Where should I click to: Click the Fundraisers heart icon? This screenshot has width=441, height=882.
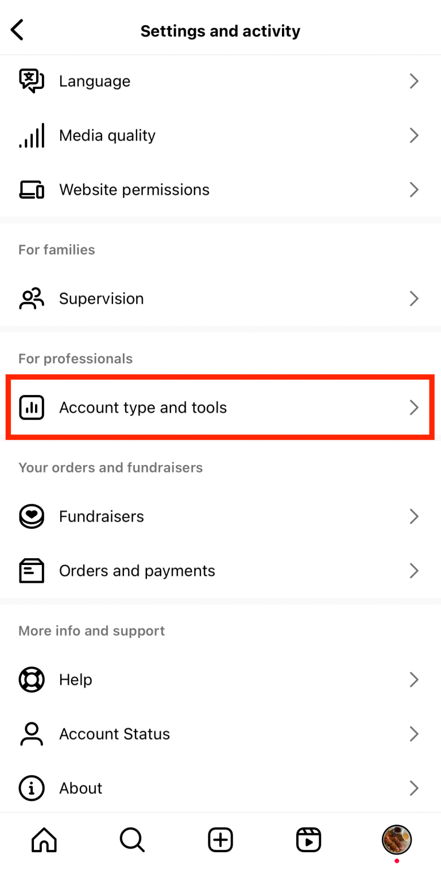point(32,516)
